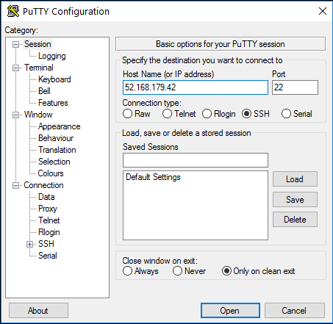The image size is (333, 324).
Task: Select Default Settings in the sessions list
Action: coord(153,177)
